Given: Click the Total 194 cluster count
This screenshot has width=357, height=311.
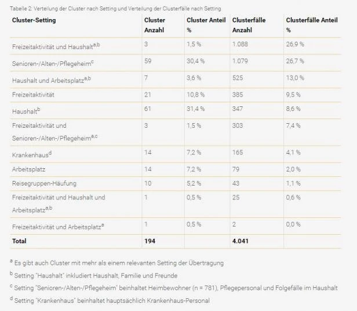Looking at the screenshot, I should point(150,241).
